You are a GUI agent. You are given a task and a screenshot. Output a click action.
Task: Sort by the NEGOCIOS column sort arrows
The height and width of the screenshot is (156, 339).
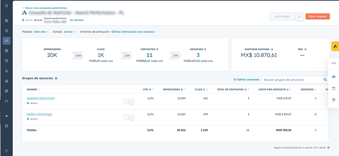click(315, 90)
